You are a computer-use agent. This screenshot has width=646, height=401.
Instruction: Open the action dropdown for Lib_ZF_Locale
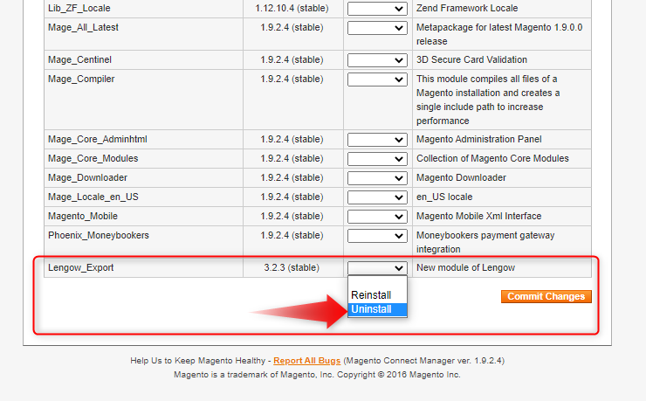click(x=377, y=9)
